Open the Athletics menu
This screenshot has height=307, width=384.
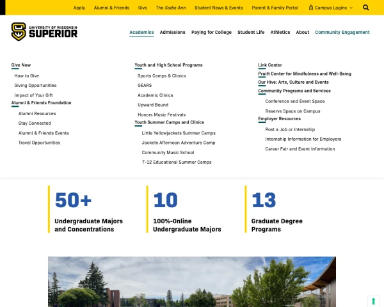(x=280, y=33)
